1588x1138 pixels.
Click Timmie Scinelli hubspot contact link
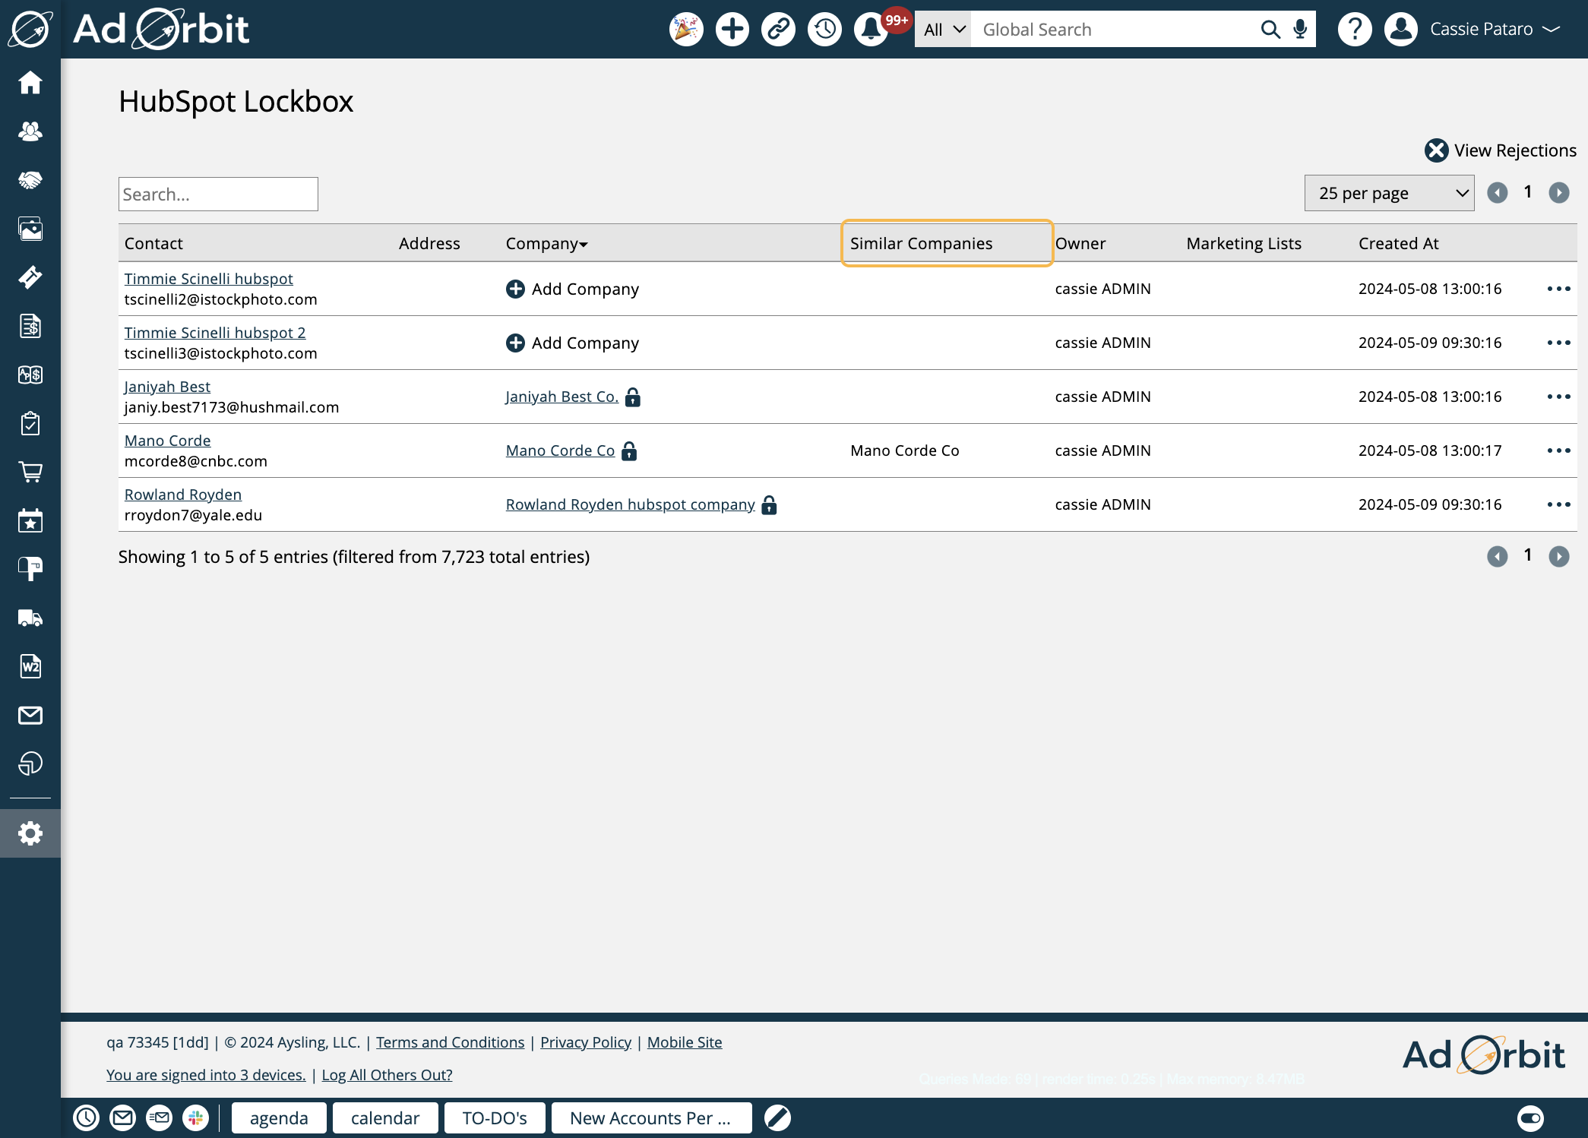pos(208,277)
